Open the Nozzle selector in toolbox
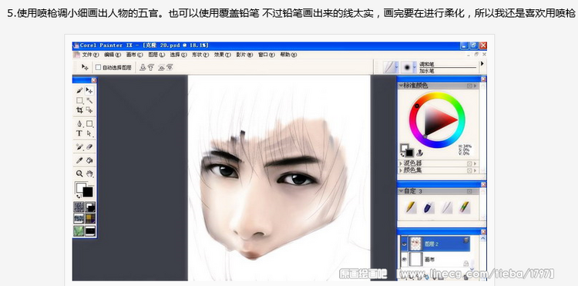The height and width of the screenshot is (286, 578). tap(90, 230)
